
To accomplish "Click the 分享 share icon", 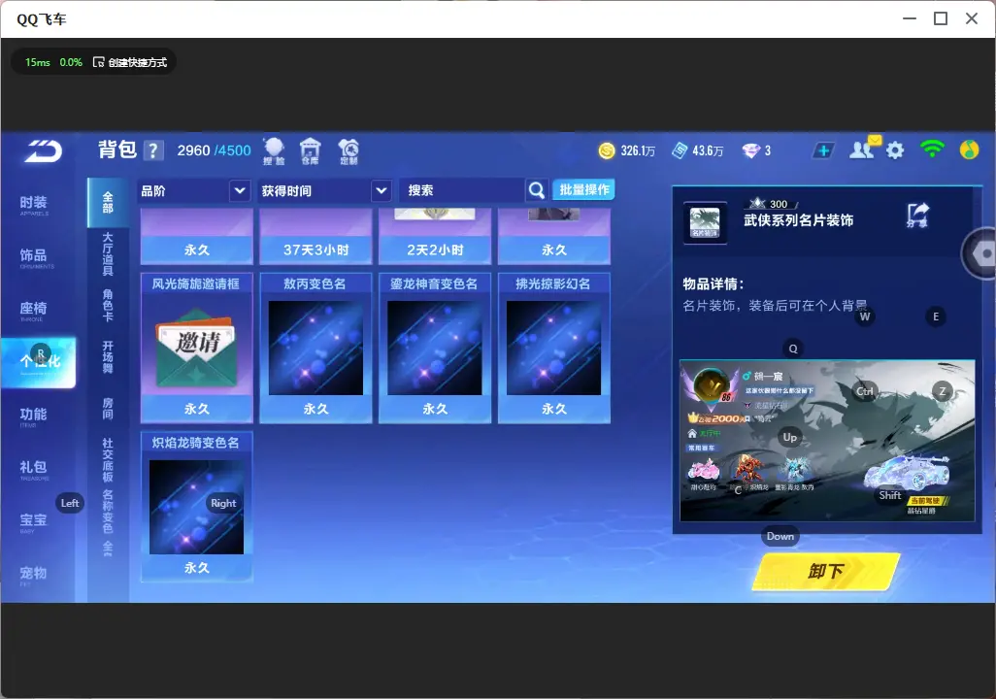I will pos(917,216).
